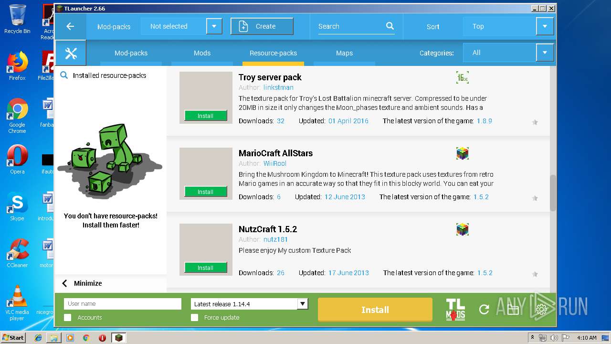Switch to the Maps tab
The height and width of the screenshot is (344, 611).
[344, 53]
